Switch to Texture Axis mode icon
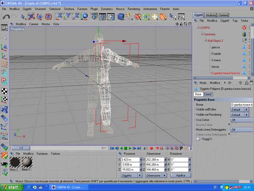The width and height of the screenshot is (254, 191). tap(4, 99)
